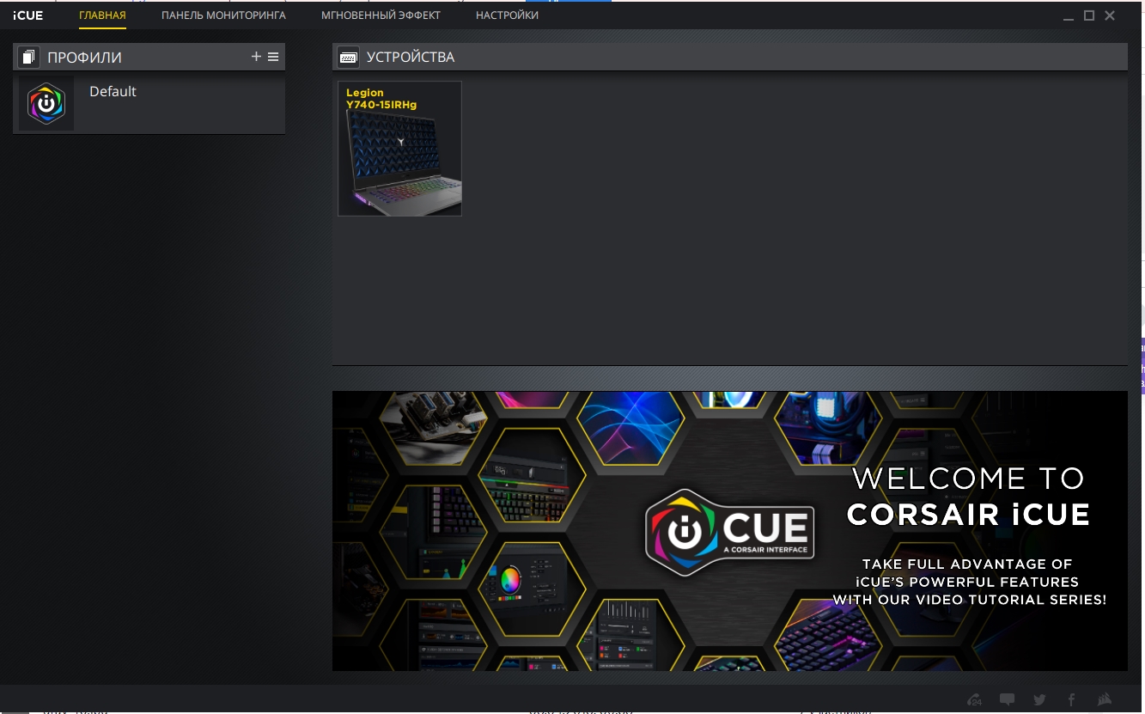The width and height of the screenshot is (1145, 714).
Task: Click the keyboard icon beside УСТРОЙСТВА
Action: click(x=348, y=58)
